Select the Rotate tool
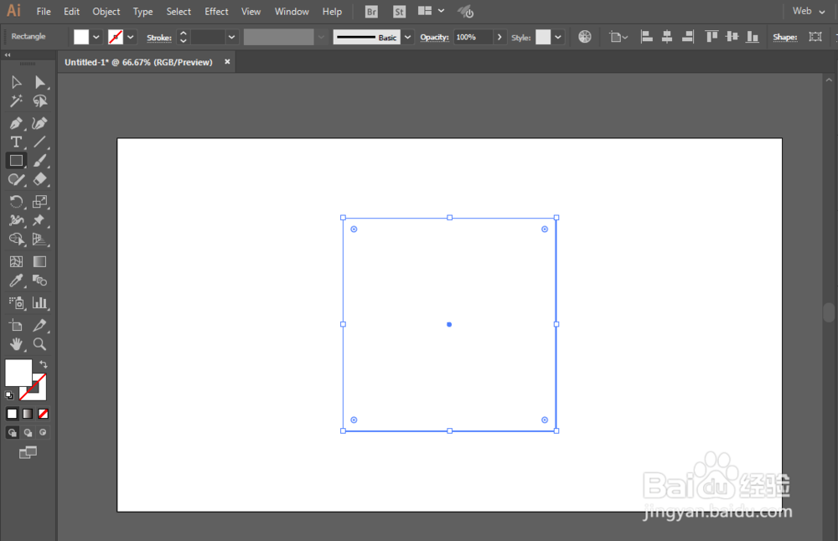The image size is (838, 541). tap(16, 201)
